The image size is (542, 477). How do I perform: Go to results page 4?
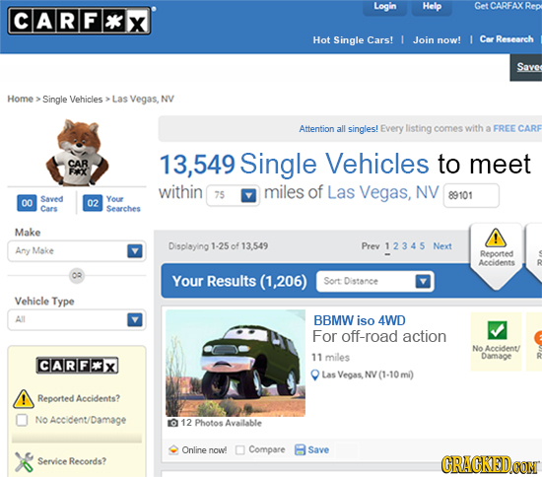click(414, 246)
